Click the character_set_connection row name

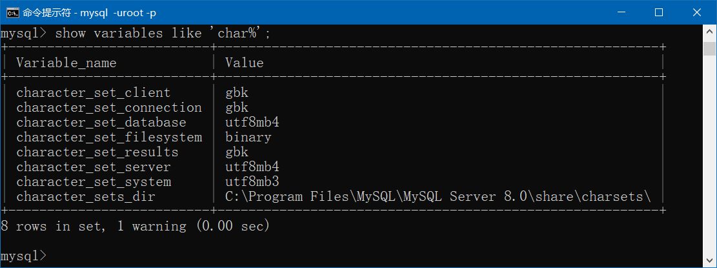(109, 107)
